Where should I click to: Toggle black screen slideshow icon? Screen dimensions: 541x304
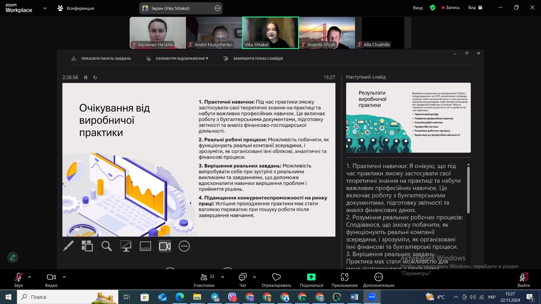coord(126,246)
